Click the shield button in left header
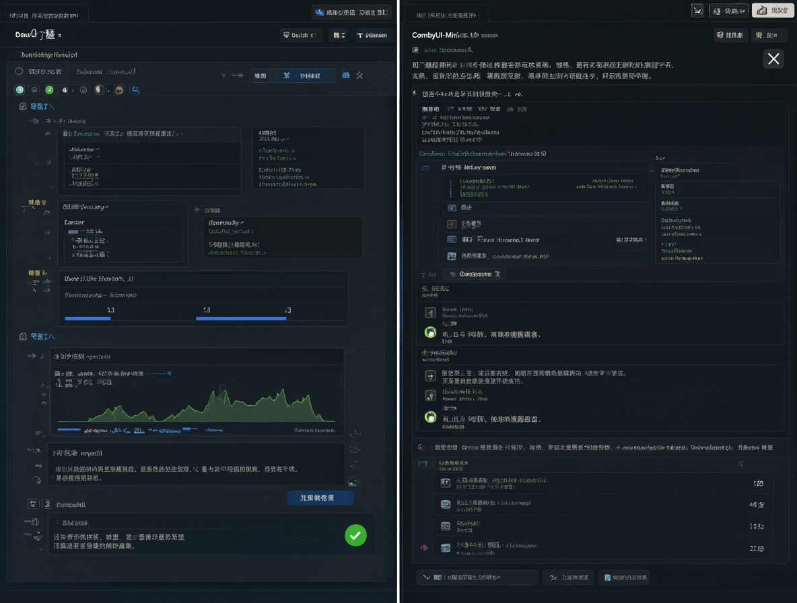The height and width of the screenshot is (603, 797). [x=301, y=35]
